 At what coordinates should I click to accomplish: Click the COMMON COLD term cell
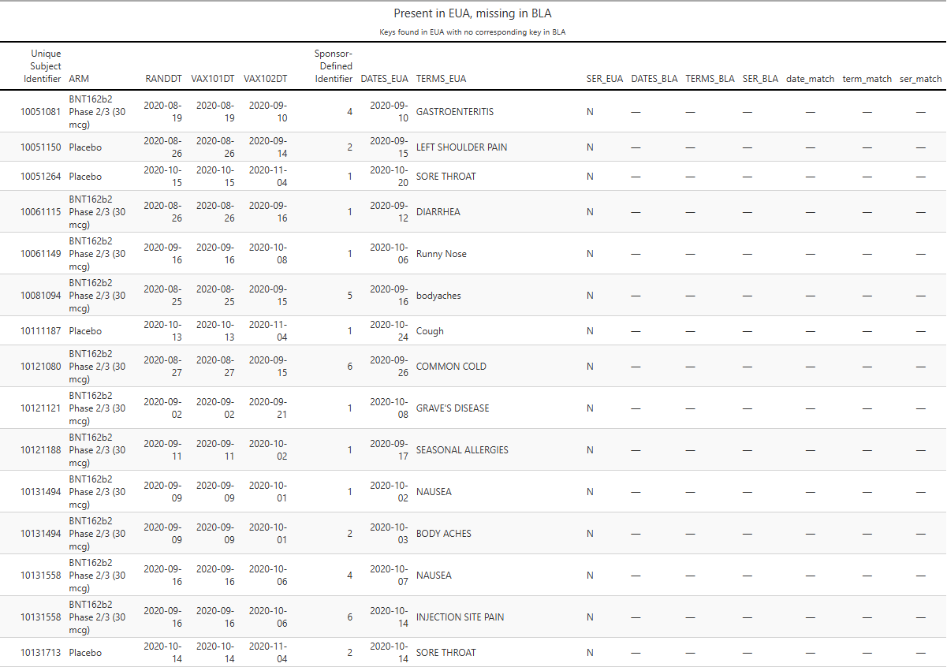(451, 367)
